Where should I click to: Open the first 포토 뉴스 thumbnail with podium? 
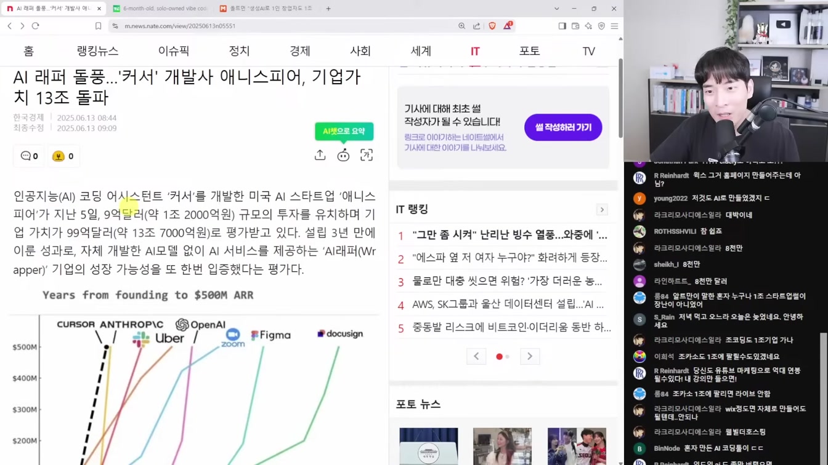tap(429, 446)
